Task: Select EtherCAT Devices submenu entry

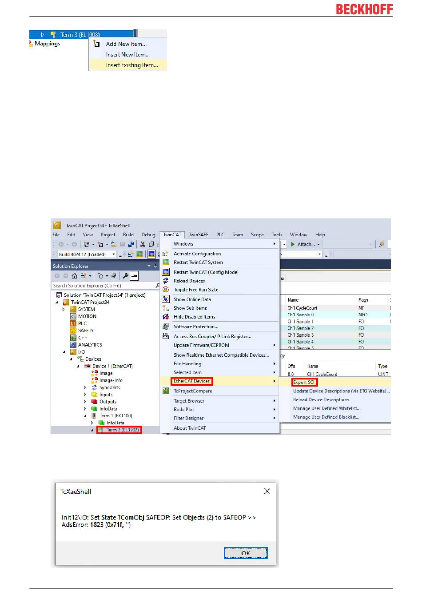Action: point(219,381)
